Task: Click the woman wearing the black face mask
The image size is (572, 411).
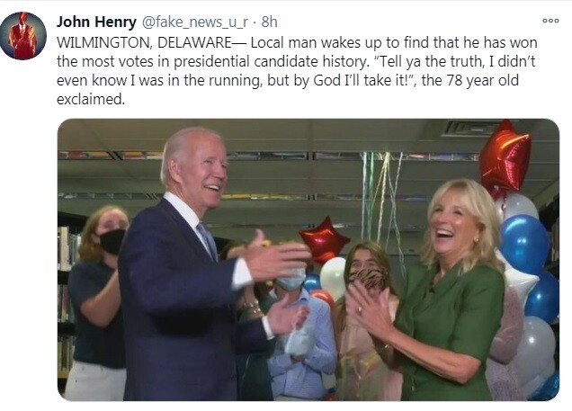Action: pos(101,297)
